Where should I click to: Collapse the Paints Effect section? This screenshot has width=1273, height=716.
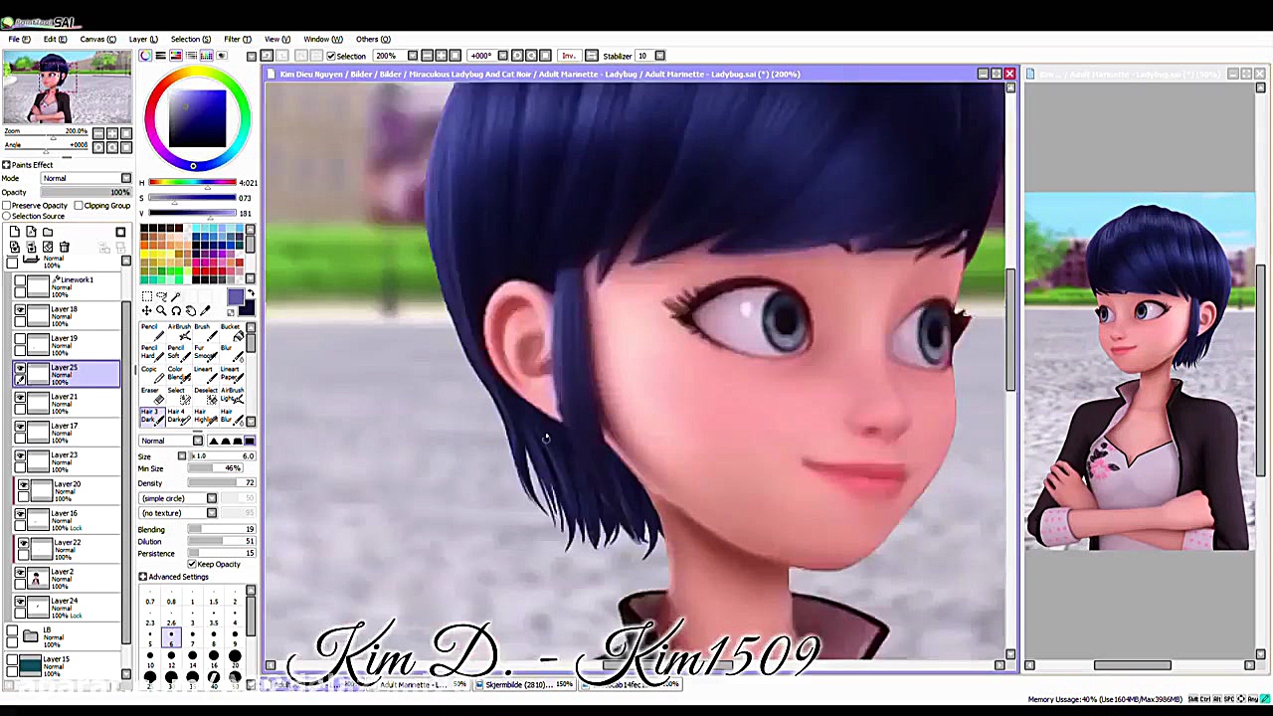[6, 165]
